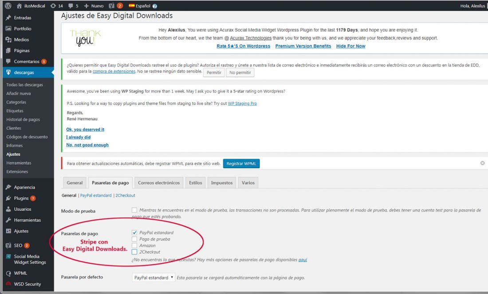
Task: Open the Informes submenu item
Action: pyautogui.click(x=14, y=145)
